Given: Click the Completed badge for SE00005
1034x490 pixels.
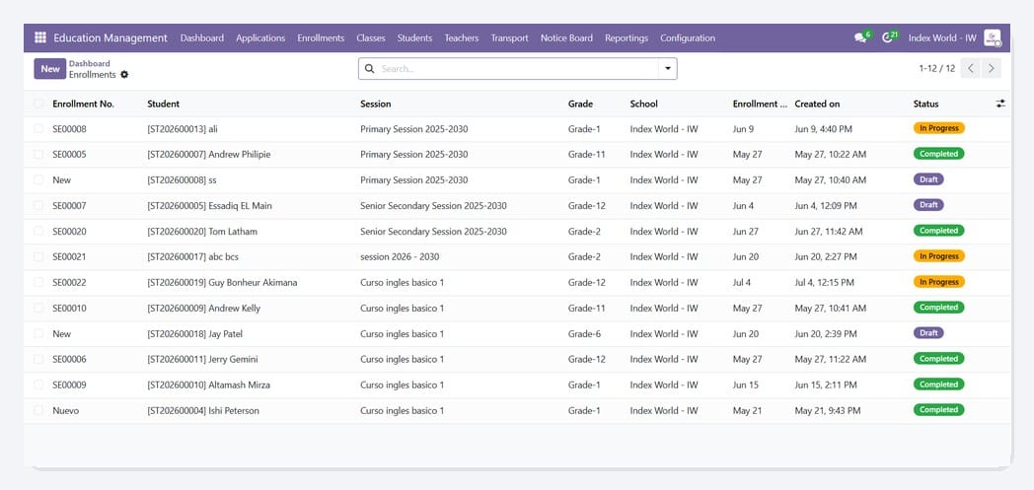Looking at the screenshot, I should (x=938, y=154).
